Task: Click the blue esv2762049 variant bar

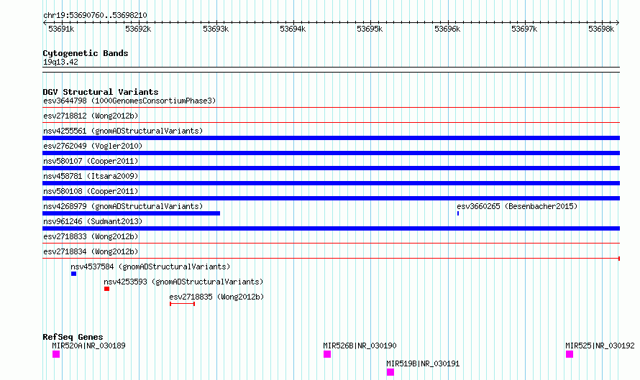Action: (331, 153)
